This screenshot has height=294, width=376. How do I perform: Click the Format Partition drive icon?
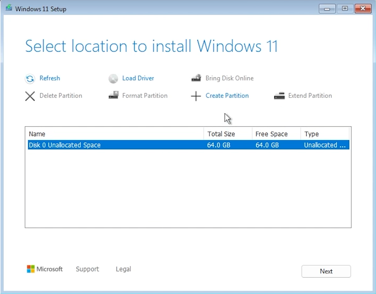113,96
